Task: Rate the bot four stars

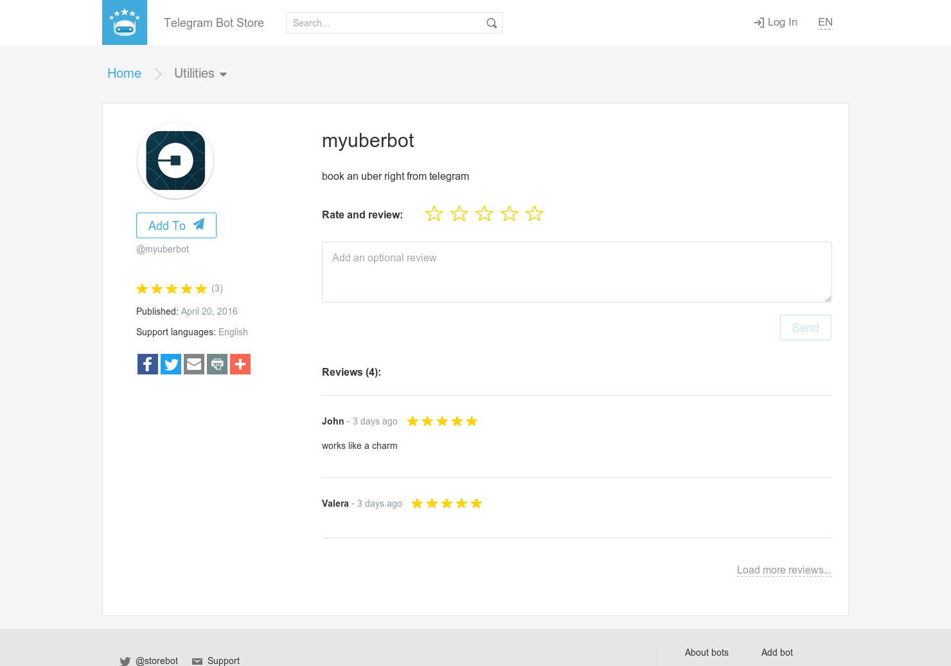Action: tap(510, 214)
